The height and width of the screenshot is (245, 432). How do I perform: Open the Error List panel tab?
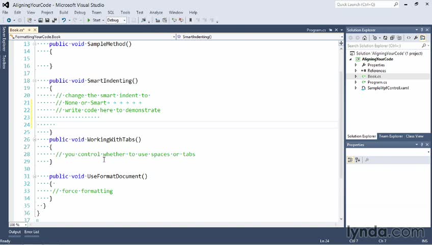[x=32, y=232]
